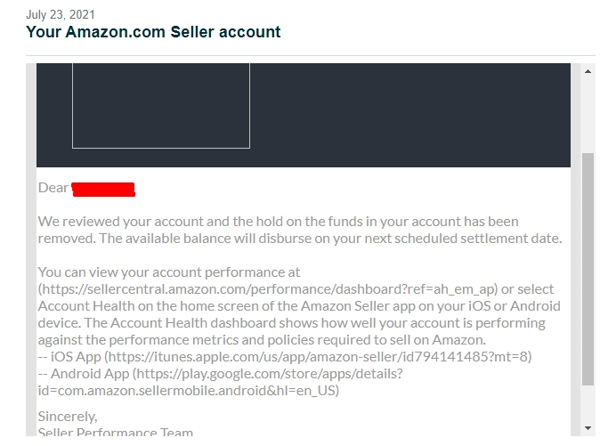600x446 pixels.
Task: Click the 'Dear' greeting word
Action: coord(53,188)
